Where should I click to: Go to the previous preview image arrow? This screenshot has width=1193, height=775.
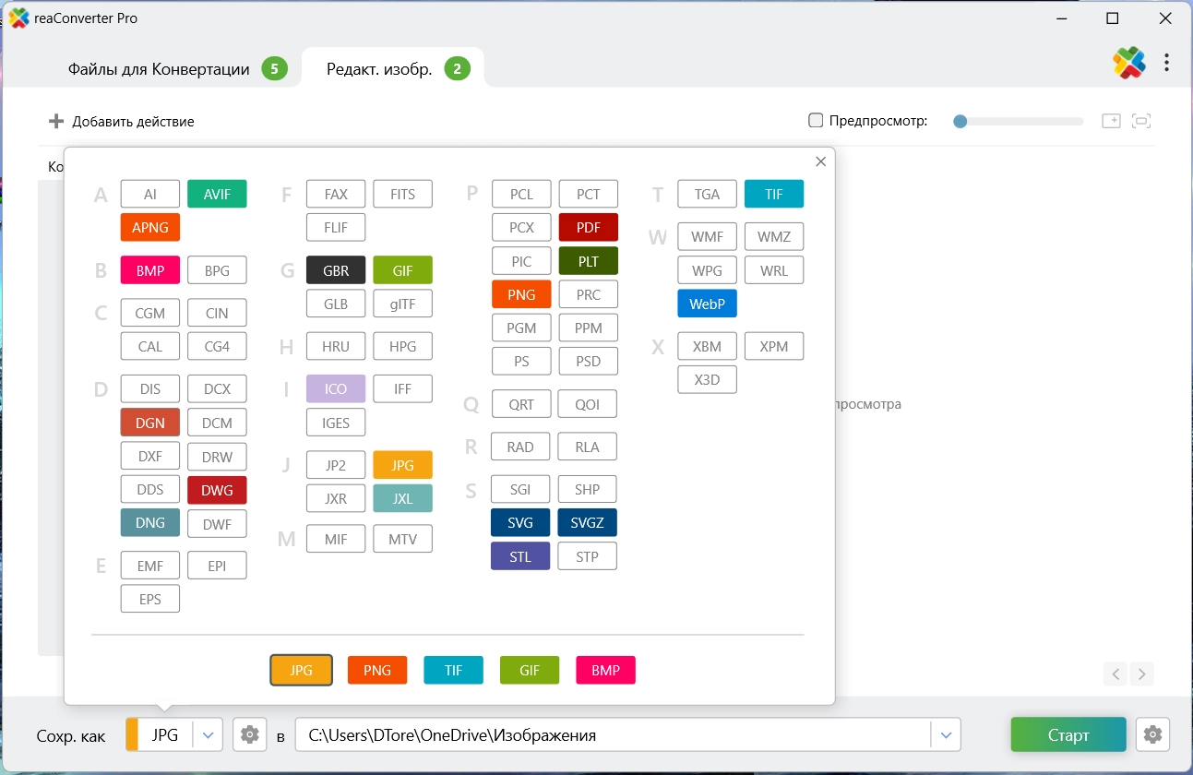click(x=1116, y=674)
